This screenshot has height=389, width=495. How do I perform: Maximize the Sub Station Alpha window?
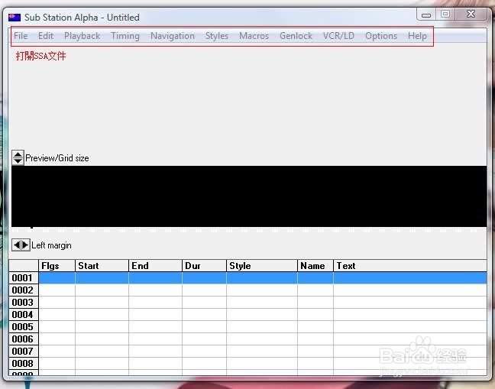[445, 15]
